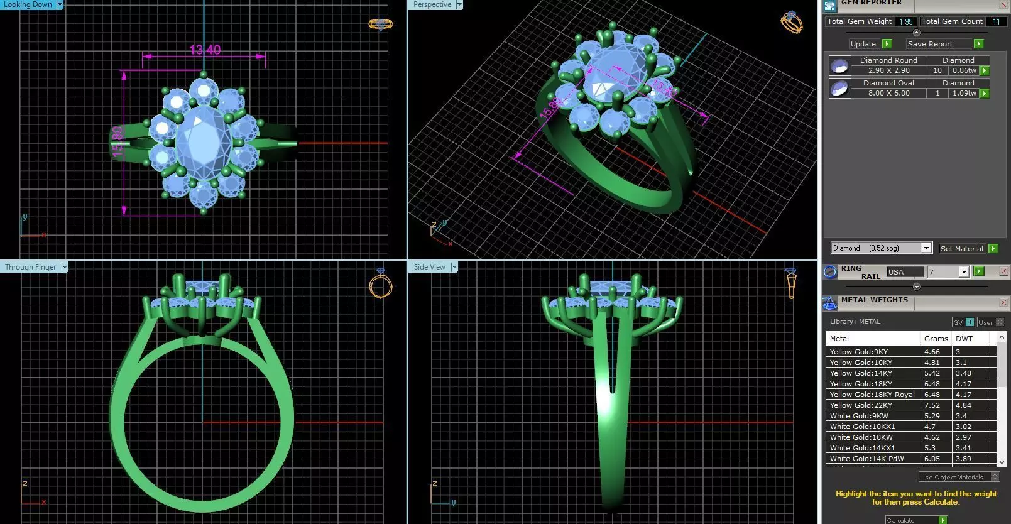Click the 8.00 X 6.00 size cell
The width and height of the screenshot is (1011, 524).
point(888,94)
